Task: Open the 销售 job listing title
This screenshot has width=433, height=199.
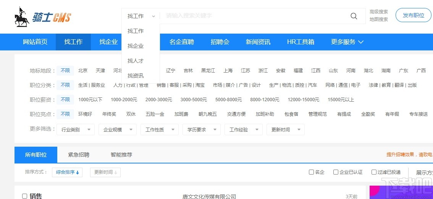Action: 36,196
